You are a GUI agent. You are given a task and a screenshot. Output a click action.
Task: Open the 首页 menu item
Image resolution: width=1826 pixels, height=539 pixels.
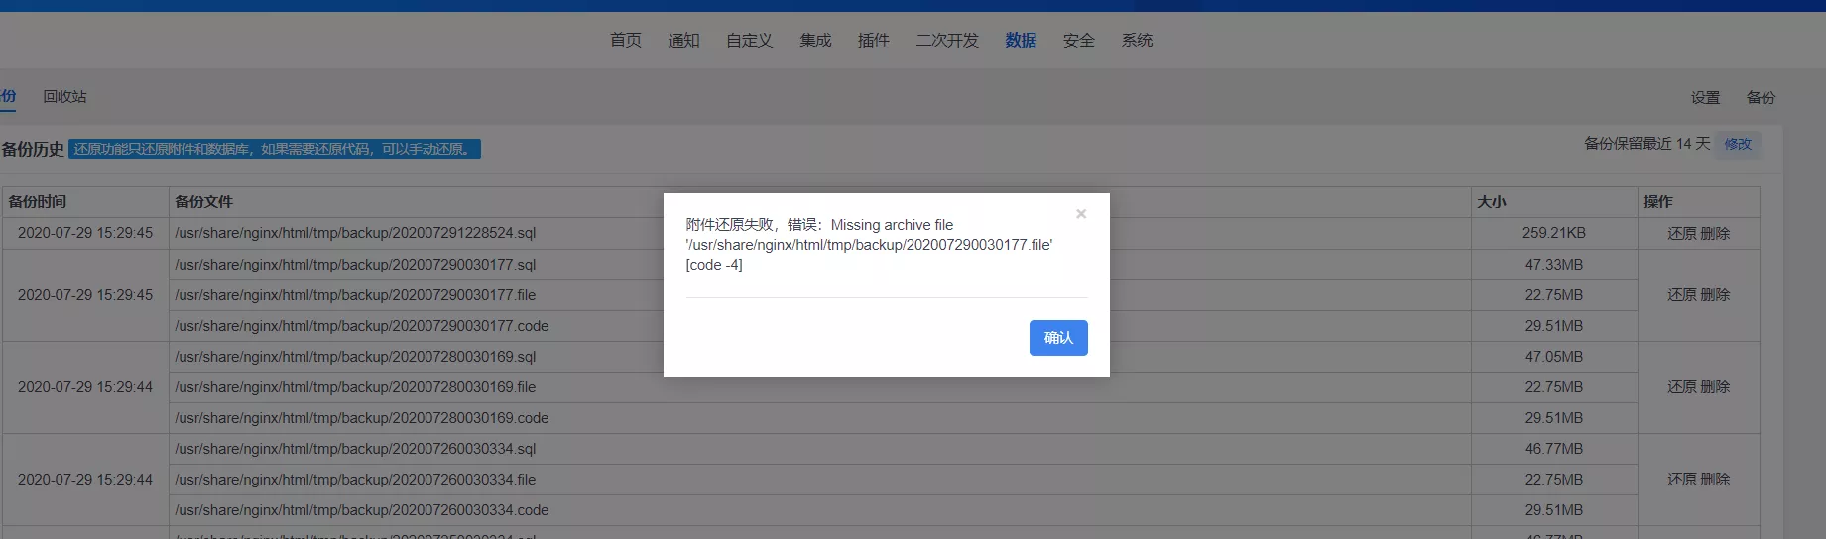point(626,40)
